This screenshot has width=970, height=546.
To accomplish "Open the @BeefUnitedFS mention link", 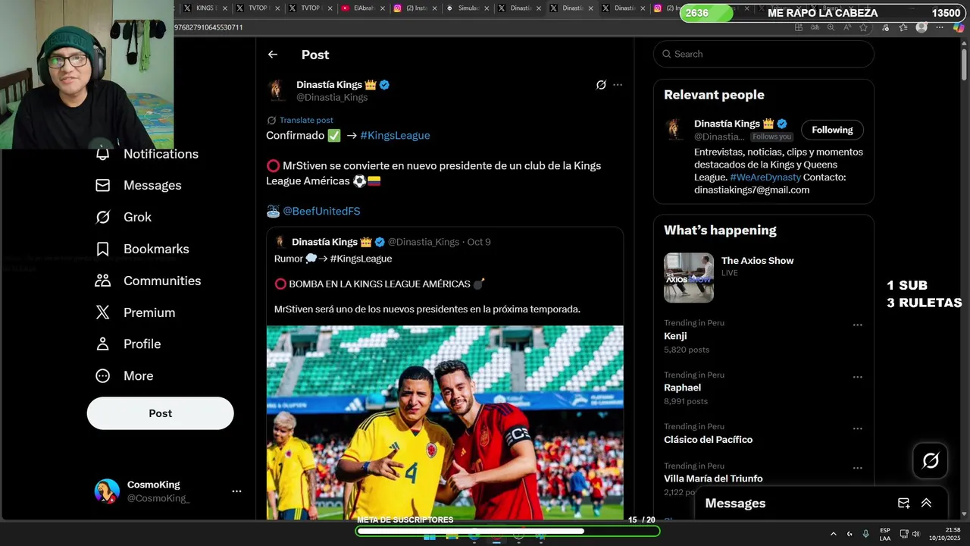I will [x=321, y=211].
